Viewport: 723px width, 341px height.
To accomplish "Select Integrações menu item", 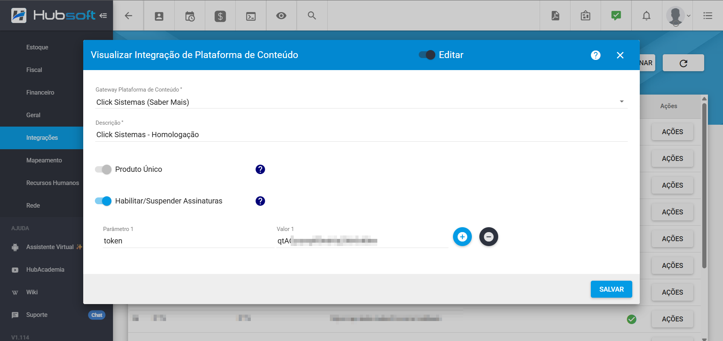I will coord(41,138).
